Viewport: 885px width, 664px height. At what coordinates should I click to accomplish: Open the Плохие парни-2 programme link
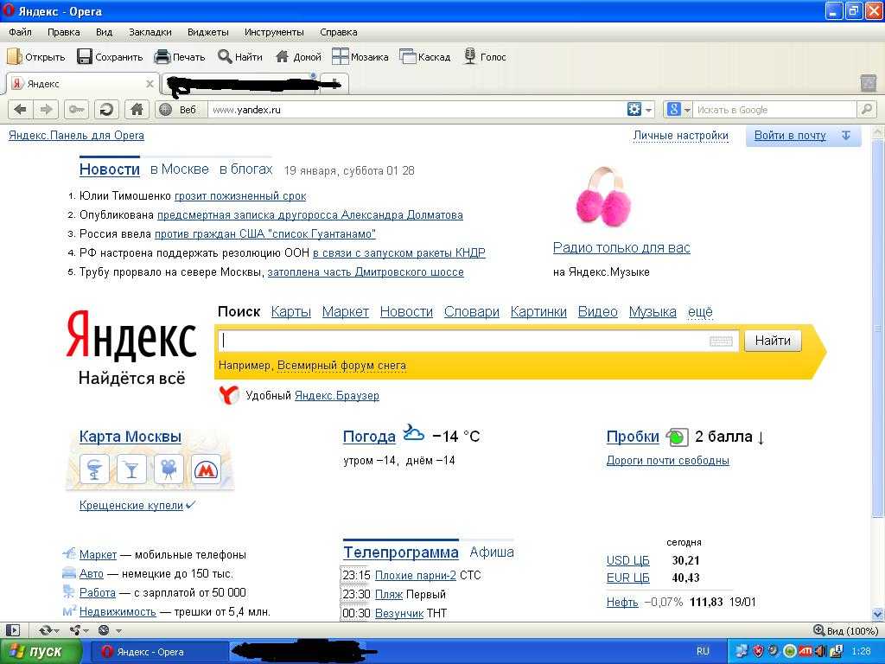click(416, 575)
